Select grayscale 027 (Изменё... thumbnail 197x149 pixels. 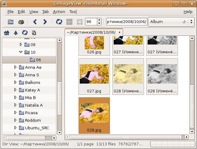[162, 46]
